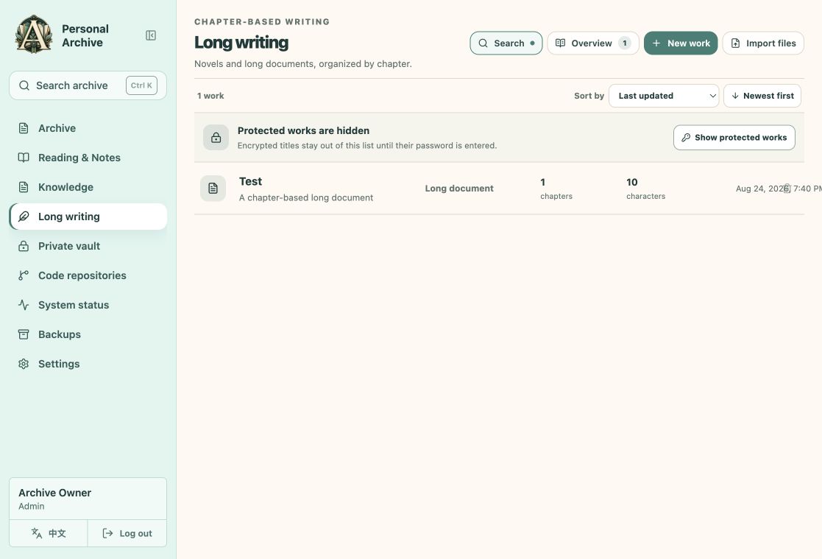The image size is (822, 559).
Task: Click Show protected works
Action: [x=734, y=138]
